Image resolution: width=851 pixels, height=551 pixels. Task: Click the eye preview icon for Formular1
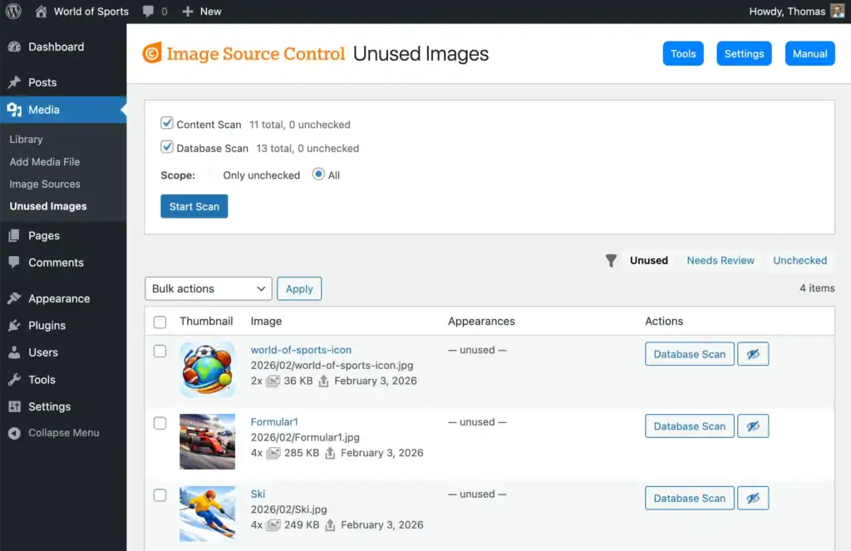[x=753, y=426]
